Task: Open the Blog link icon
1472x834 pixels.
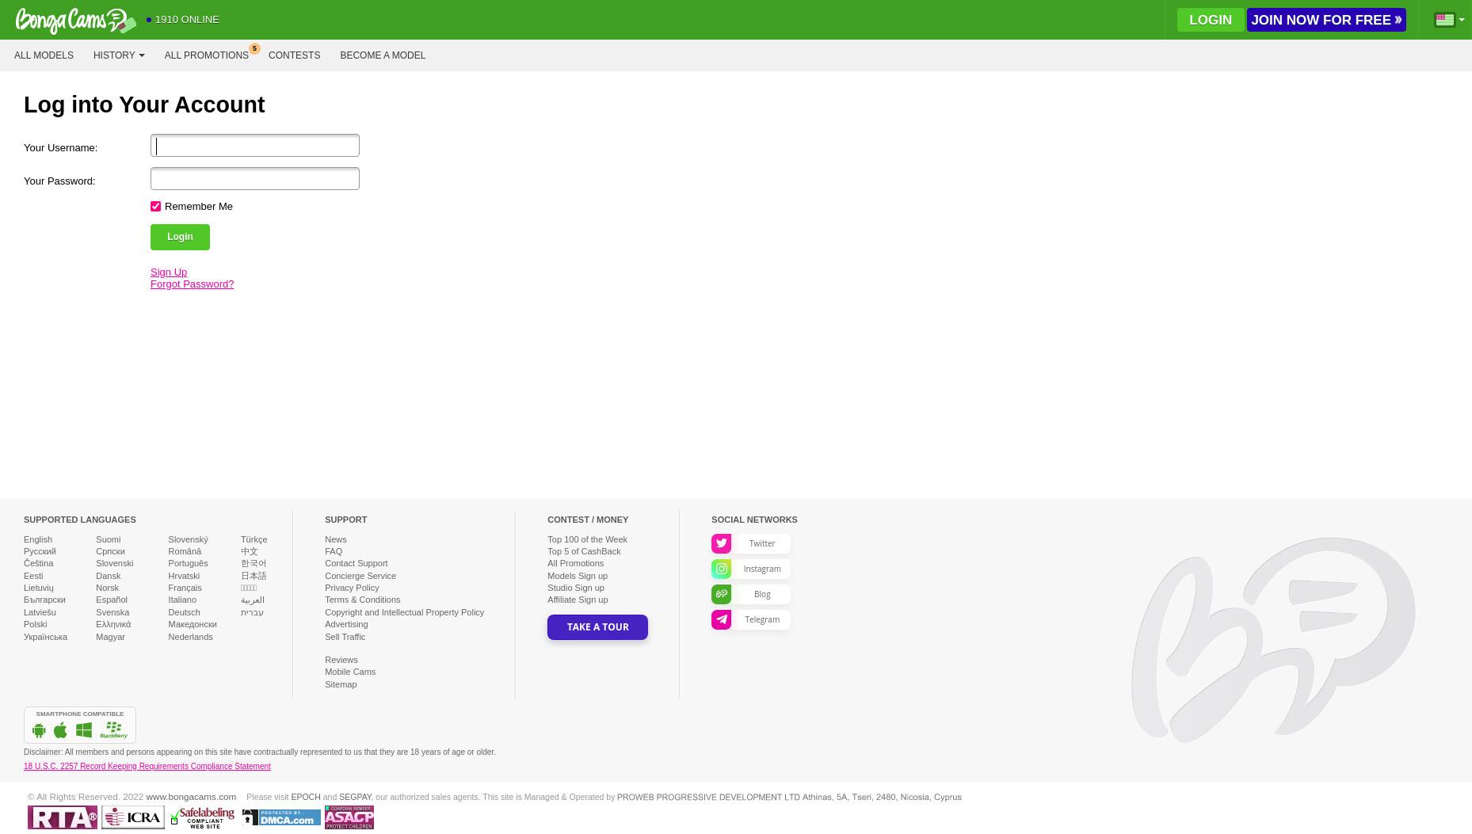Action: [x=721, y=594]
